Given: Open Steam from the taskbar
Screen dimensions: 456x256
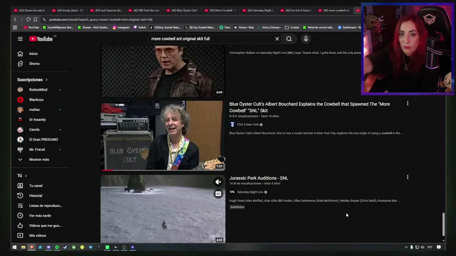Looking at the screenshot, I should click(65, 247).
